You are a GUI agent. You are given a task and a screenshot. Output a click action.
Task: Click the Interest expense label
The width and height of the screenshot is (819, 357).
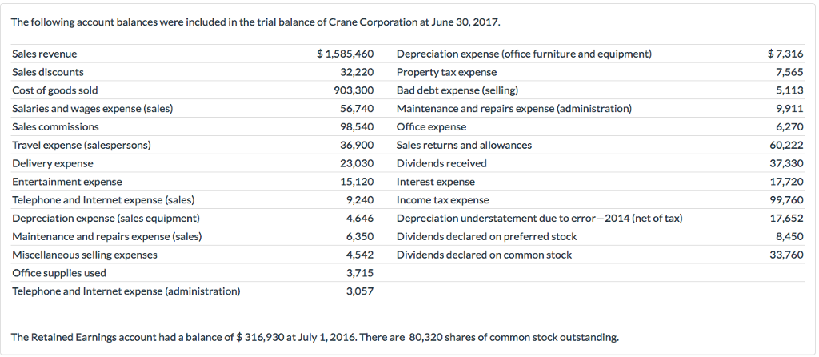tap(435, 182)
